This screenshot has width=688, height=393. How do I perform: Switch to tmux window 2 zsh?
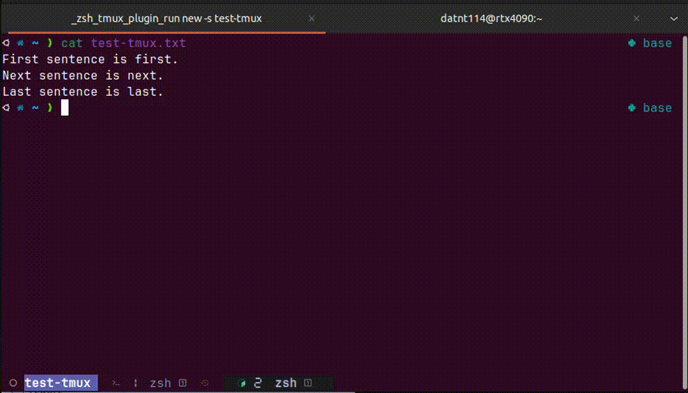tap(285, 383)
